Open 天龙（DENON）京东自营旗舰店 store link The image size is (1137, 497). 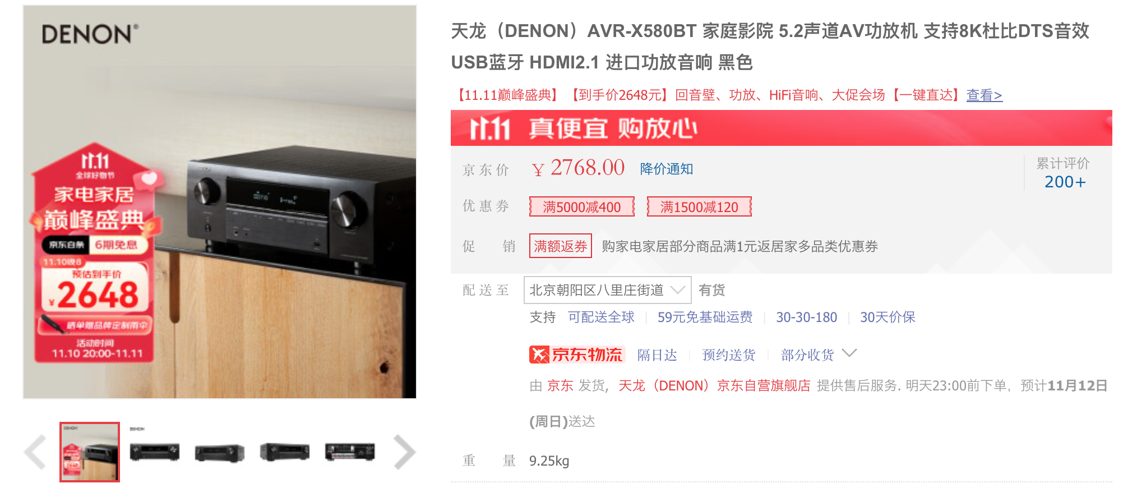(x=714, y=386)
